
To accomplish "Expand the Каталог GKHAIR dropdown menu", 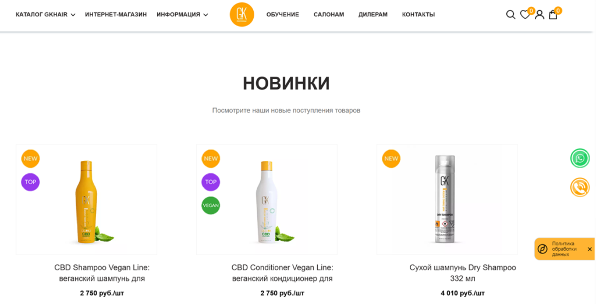I will [45, 15].
